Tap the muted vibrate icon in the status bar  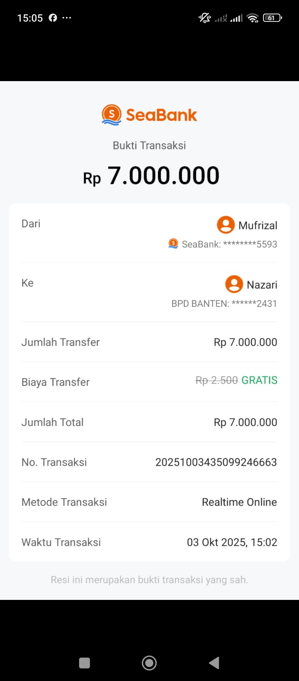(205, 18)
